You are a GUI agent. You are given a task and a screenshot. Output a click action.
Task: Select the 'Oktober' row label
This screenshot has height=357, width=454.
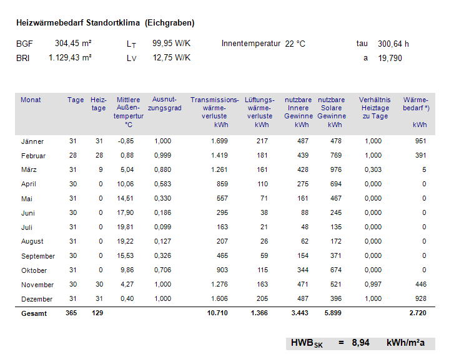(34, 270)
